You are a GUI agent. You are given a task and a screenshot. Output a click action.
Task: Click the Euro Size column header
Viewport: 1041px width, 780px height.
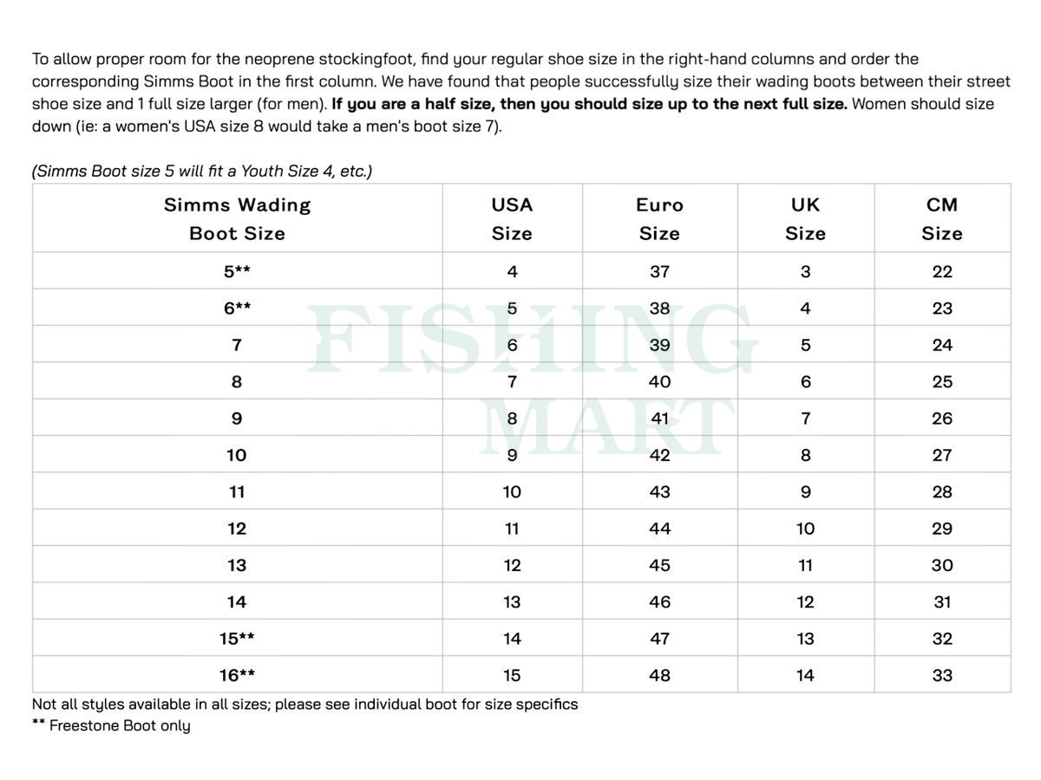click(x=659, y=218)
